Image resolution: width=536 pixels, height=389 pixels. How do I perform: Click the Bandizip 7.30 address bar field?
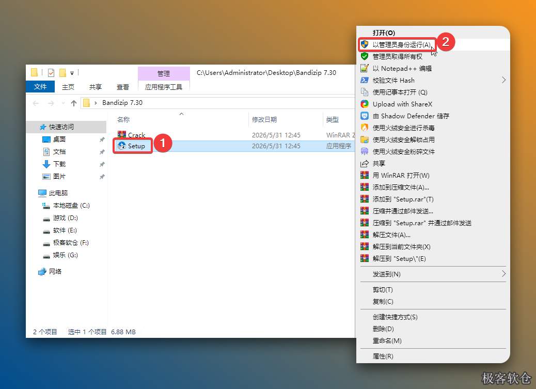point(218,103)
